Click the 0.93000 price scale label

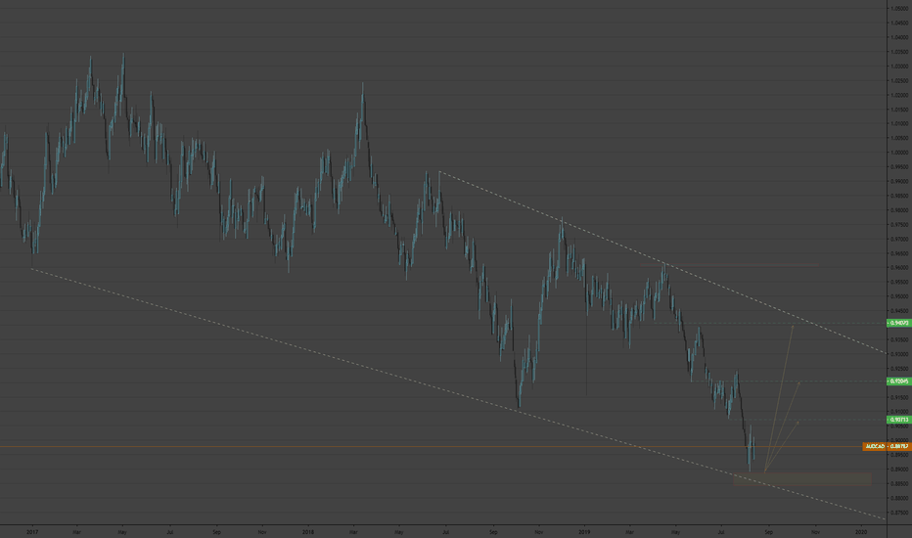point(899,354)
